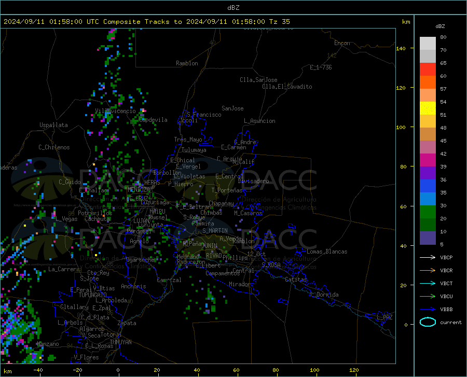Click the Zapata label
Image resolution: width=467 pixels, height=377 pixels.
[127, 323]
